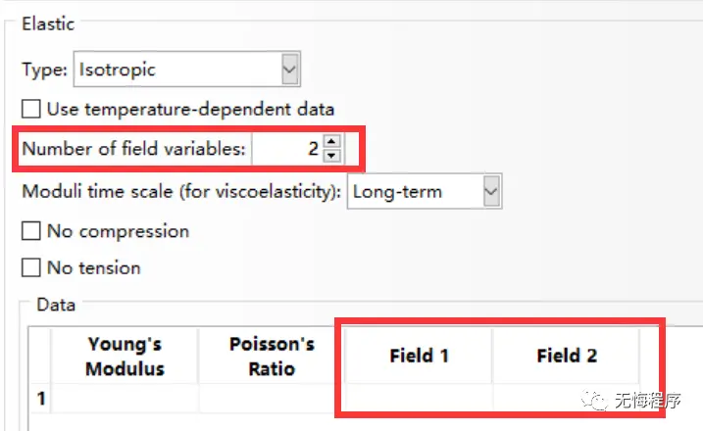Enable Use temperature-dependent data checkbox

tap(31, 109)
